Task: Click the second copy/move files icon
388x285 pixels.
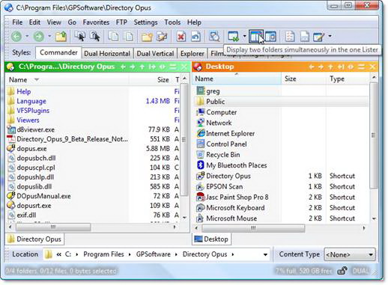Action: 129,37
